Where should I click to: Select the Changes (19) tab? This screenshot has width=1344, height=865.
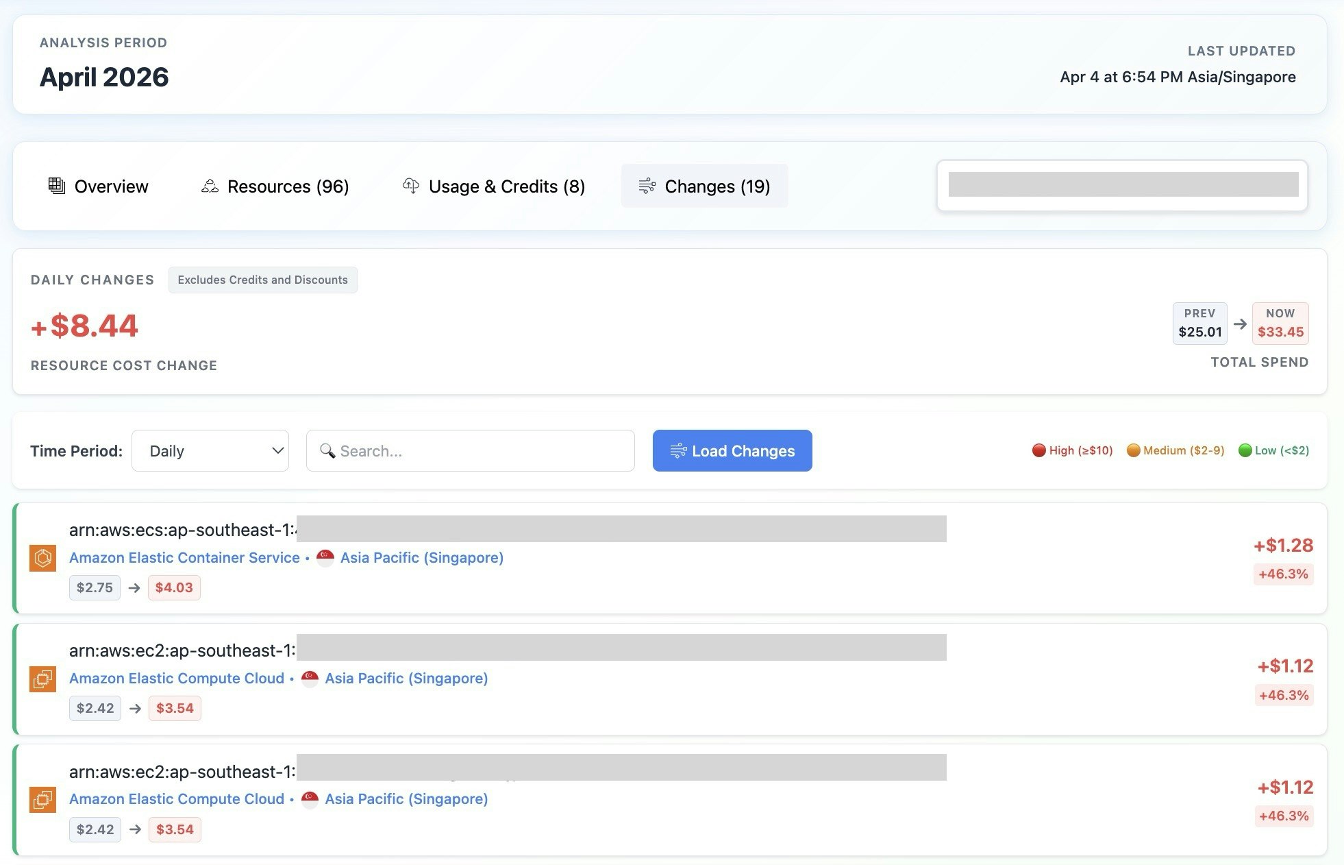coord(717,186)
